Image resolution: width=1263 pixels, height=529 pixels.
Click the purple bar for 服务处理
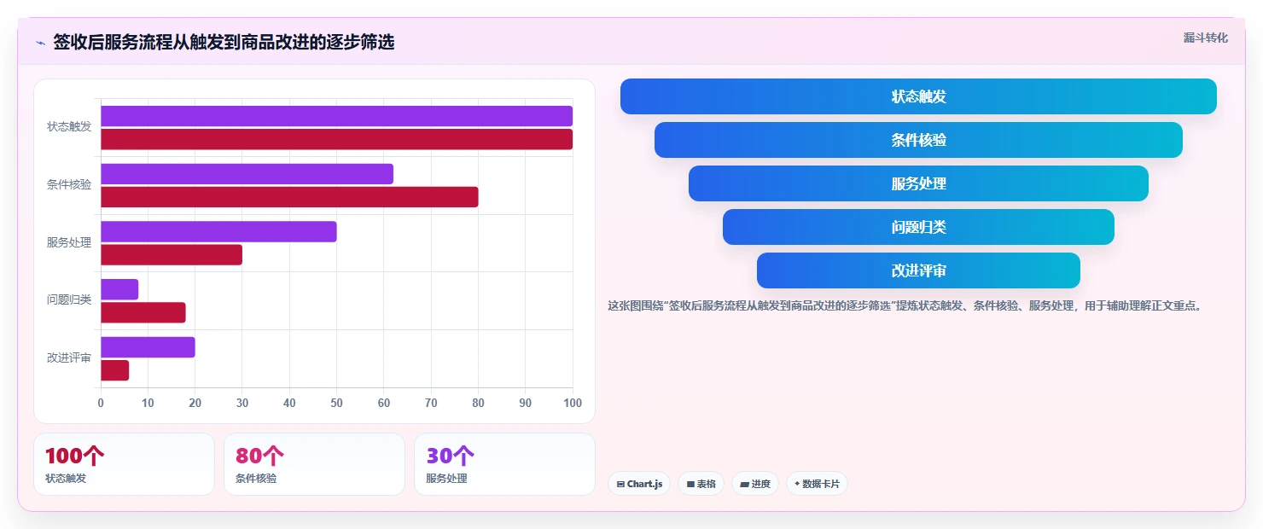(x=218, y=231)
